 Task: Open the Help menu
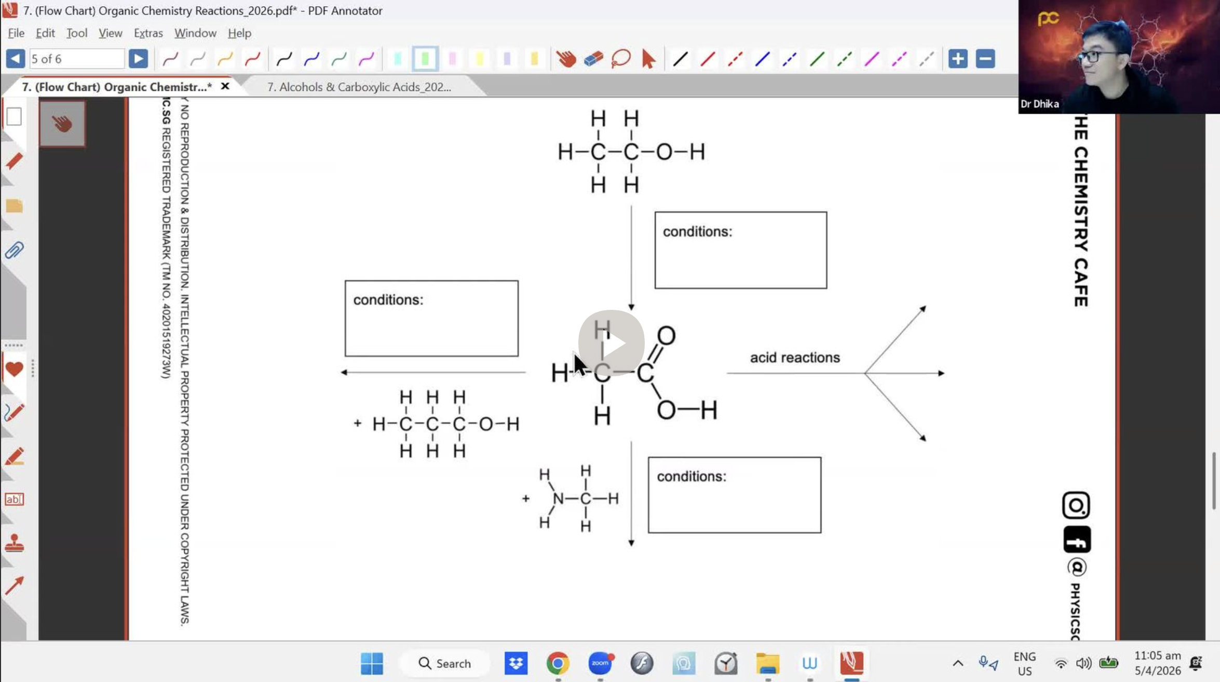click(x=239, y=33)
